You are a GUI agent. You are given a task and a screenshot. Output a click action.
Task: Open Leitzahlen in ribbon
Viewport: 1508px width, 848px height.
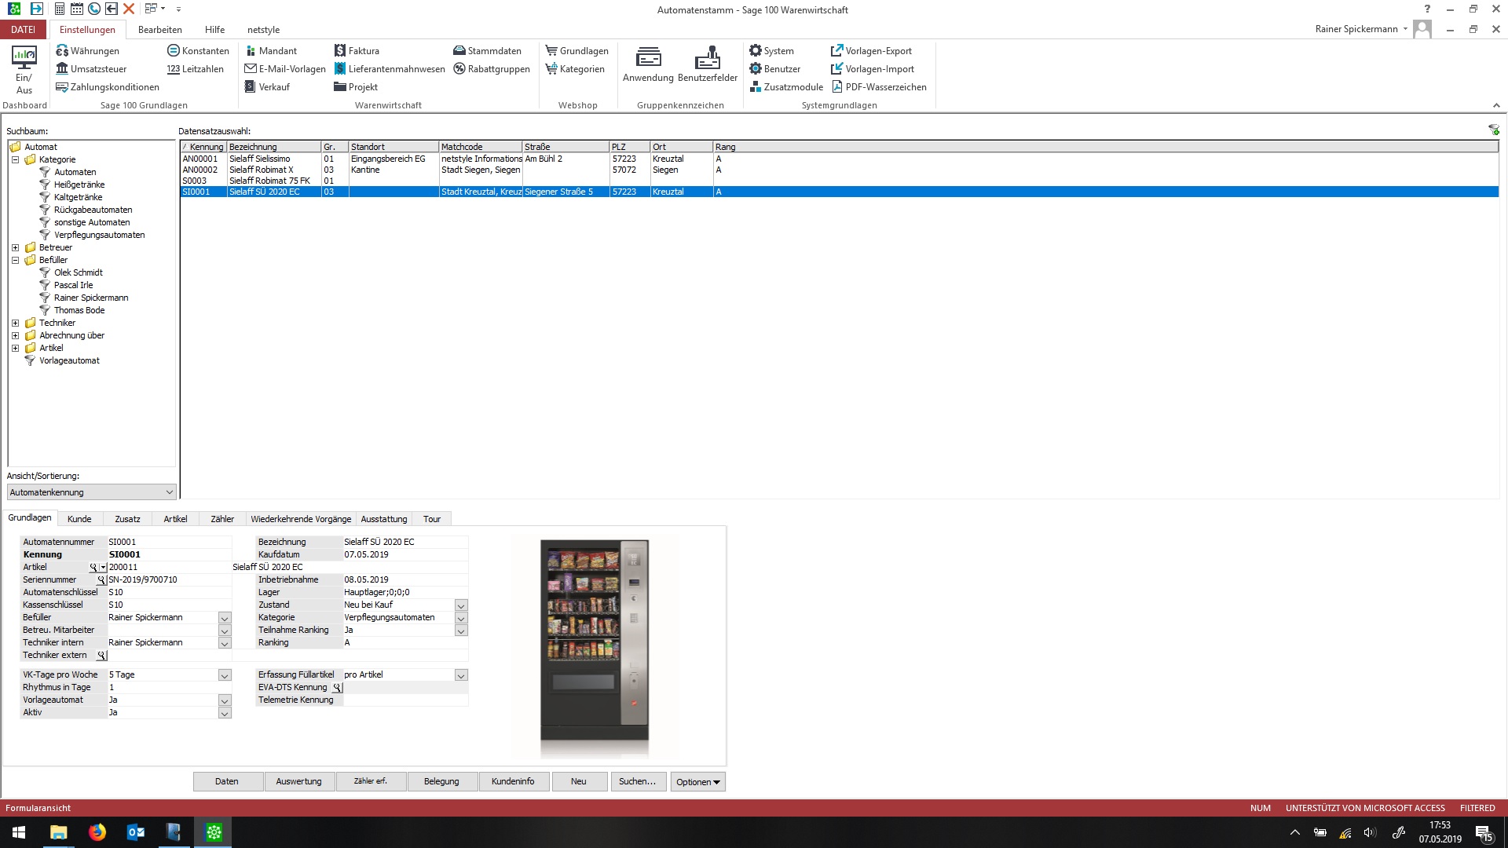(x=196, y=69)
